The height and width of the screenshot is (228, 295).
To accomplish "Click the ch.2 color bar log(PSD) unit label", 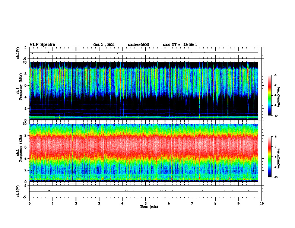I will tap(279, 158).
